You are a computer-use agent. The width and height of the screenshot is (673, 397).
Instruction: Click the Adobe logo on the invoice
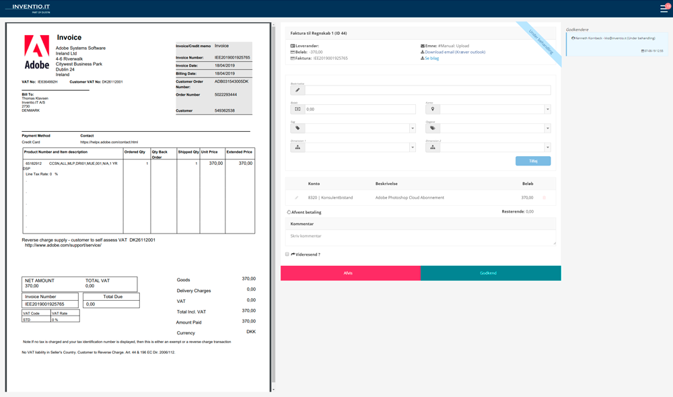coord(37,52)
